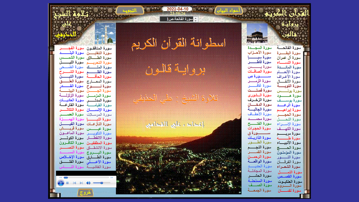The image size is (359, 202).
Task: Click the rewind double-arrow above the seek bar
Action: 60,177
